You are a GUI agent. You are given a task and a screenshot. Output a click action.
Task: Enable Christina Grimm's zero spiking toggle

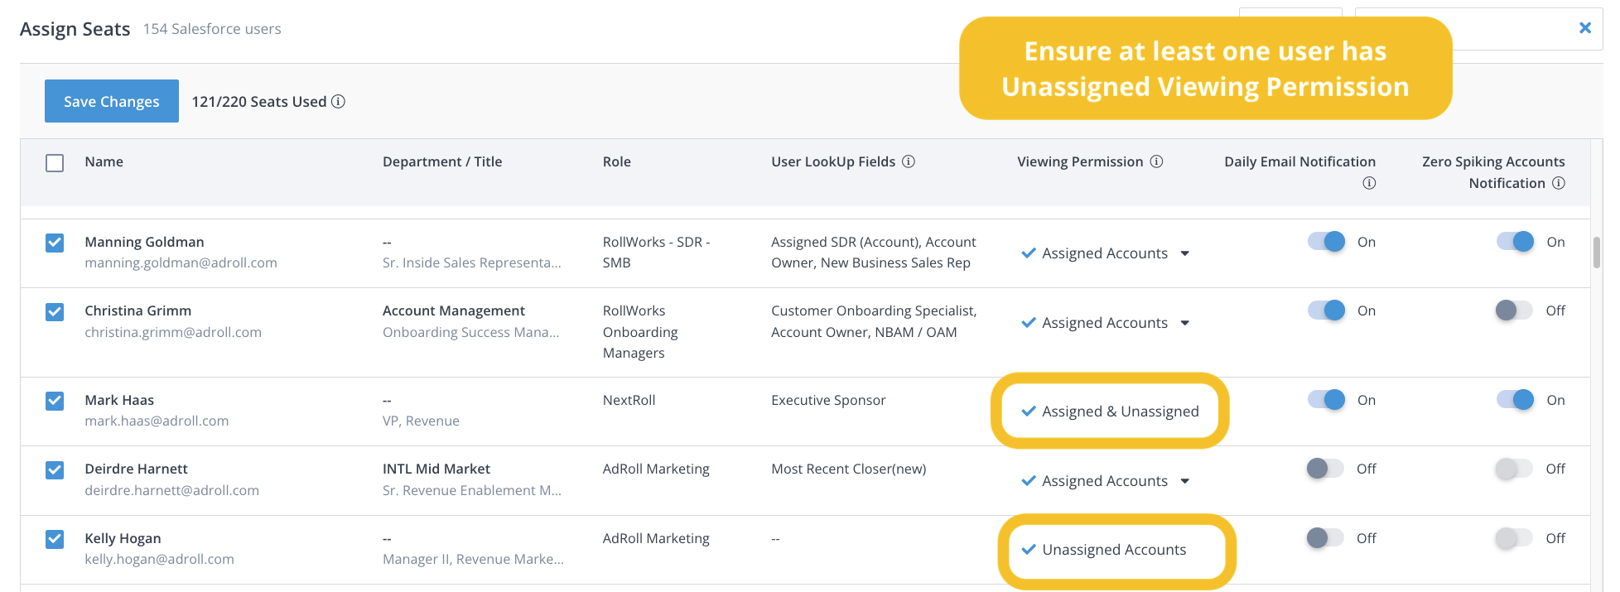[1515, 310]
